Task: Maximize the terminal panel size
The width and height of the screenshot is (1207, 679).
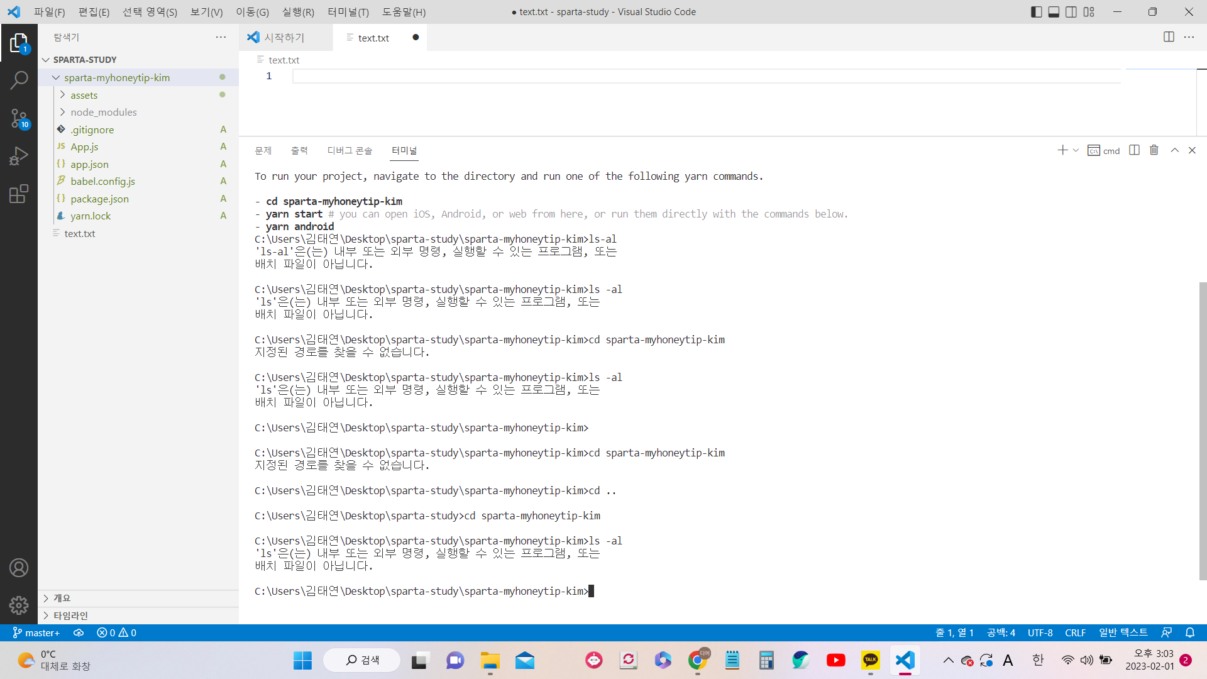Action: tap(1174, 150)
